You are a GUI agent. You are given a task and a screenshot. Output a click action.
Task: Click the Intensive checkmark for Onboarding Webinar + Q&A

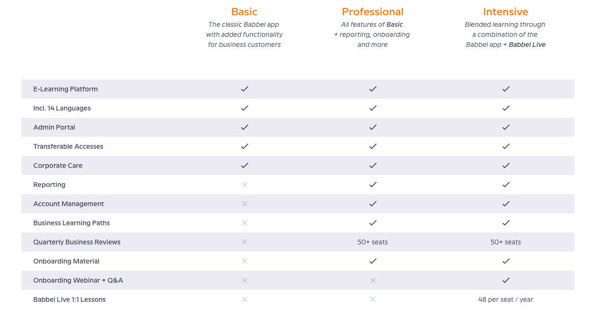pos(506,280)
